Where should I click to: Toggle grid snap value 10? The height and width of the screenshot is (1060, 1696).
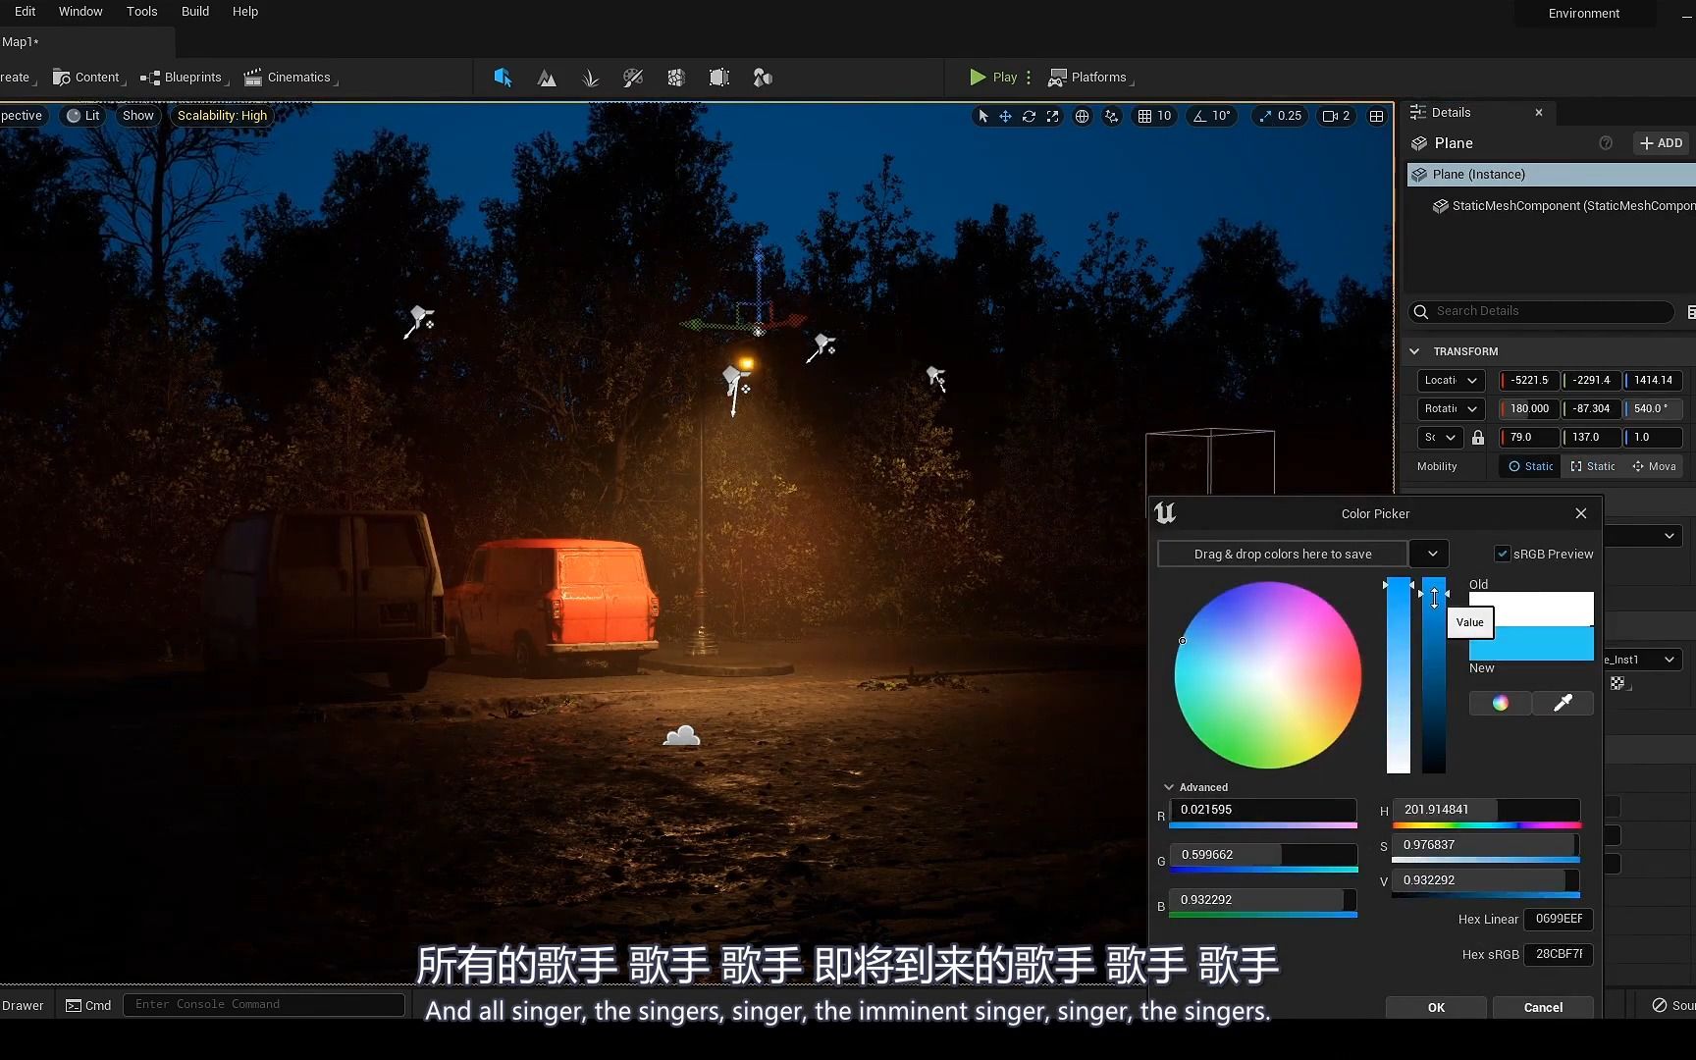coord(1155,116)
